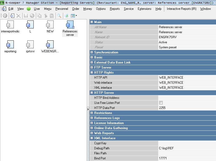Expand the Web Reports section

tap(92, 133)
